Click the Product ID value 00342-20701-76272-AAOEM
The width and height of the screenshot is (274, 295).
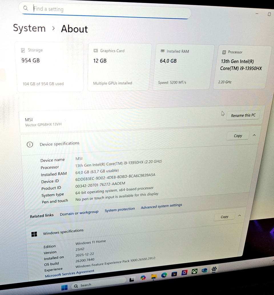(x=100, y=185)
